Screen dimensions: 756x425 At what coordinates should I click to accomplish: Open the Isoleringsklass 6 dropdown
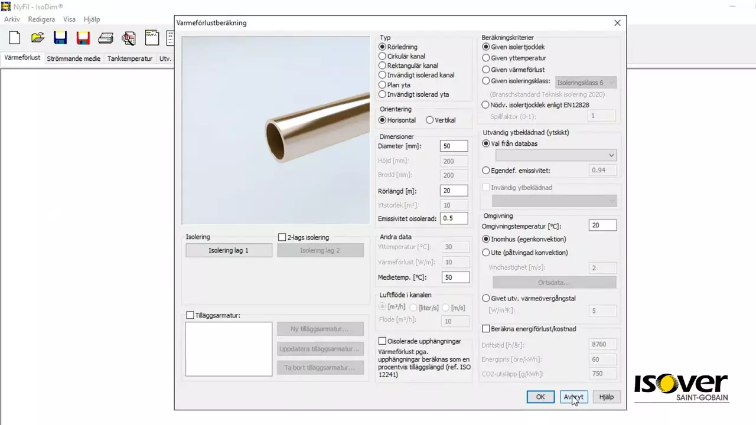point(585,83)
